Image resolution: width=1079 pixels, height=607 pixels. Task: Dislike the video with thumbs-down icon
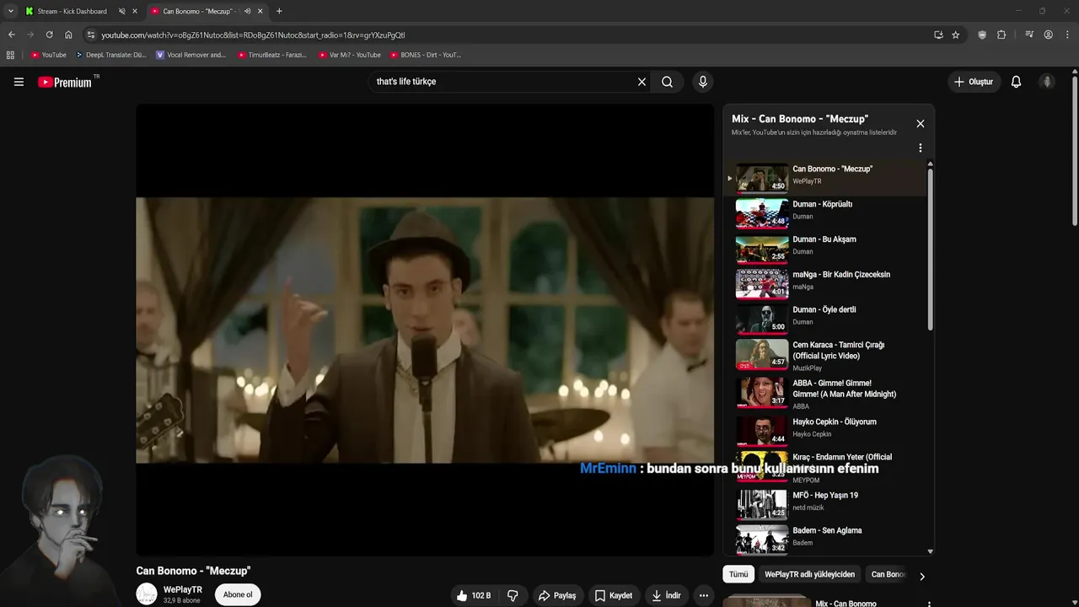coord(513,595)
